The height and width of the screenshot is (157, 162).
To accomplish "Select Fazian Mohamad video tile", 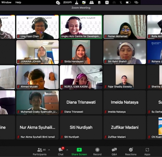I will (125, 27).
